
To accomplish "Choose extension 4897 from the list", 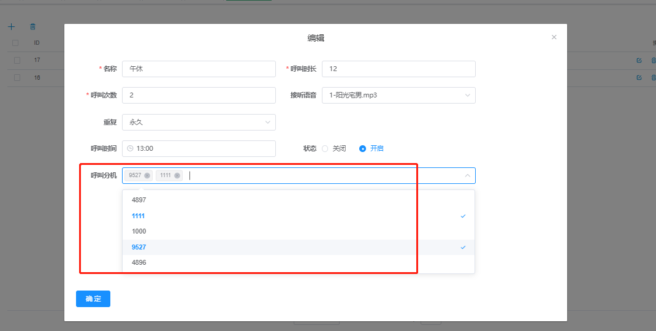I will (139, 200).
